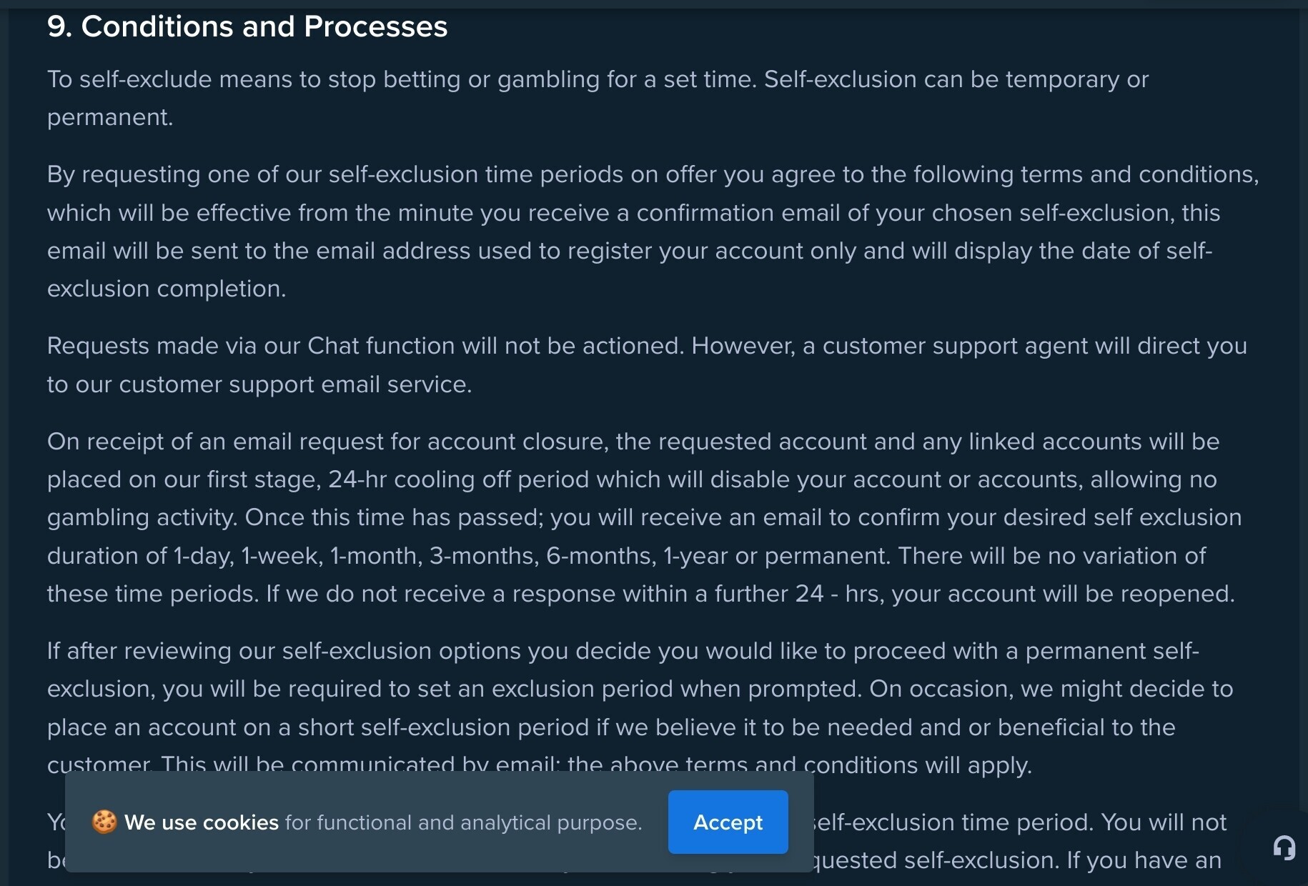1308x886 pixels.
Task: Click the cookie emoji icon in the banner
Action: [104, 822]
